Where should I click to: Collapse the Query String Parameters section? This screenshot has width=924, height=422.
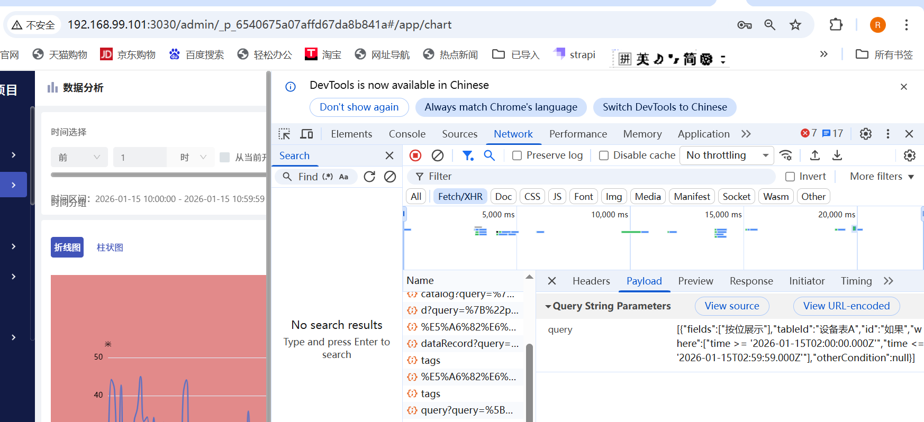pyautogui.click(x=548, y=306)
